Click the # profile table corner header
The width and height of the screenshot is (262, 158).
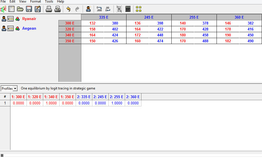coord(5,97)
